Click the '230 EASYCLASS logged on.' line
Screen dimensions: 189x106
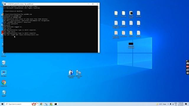[x=13, y=27]
